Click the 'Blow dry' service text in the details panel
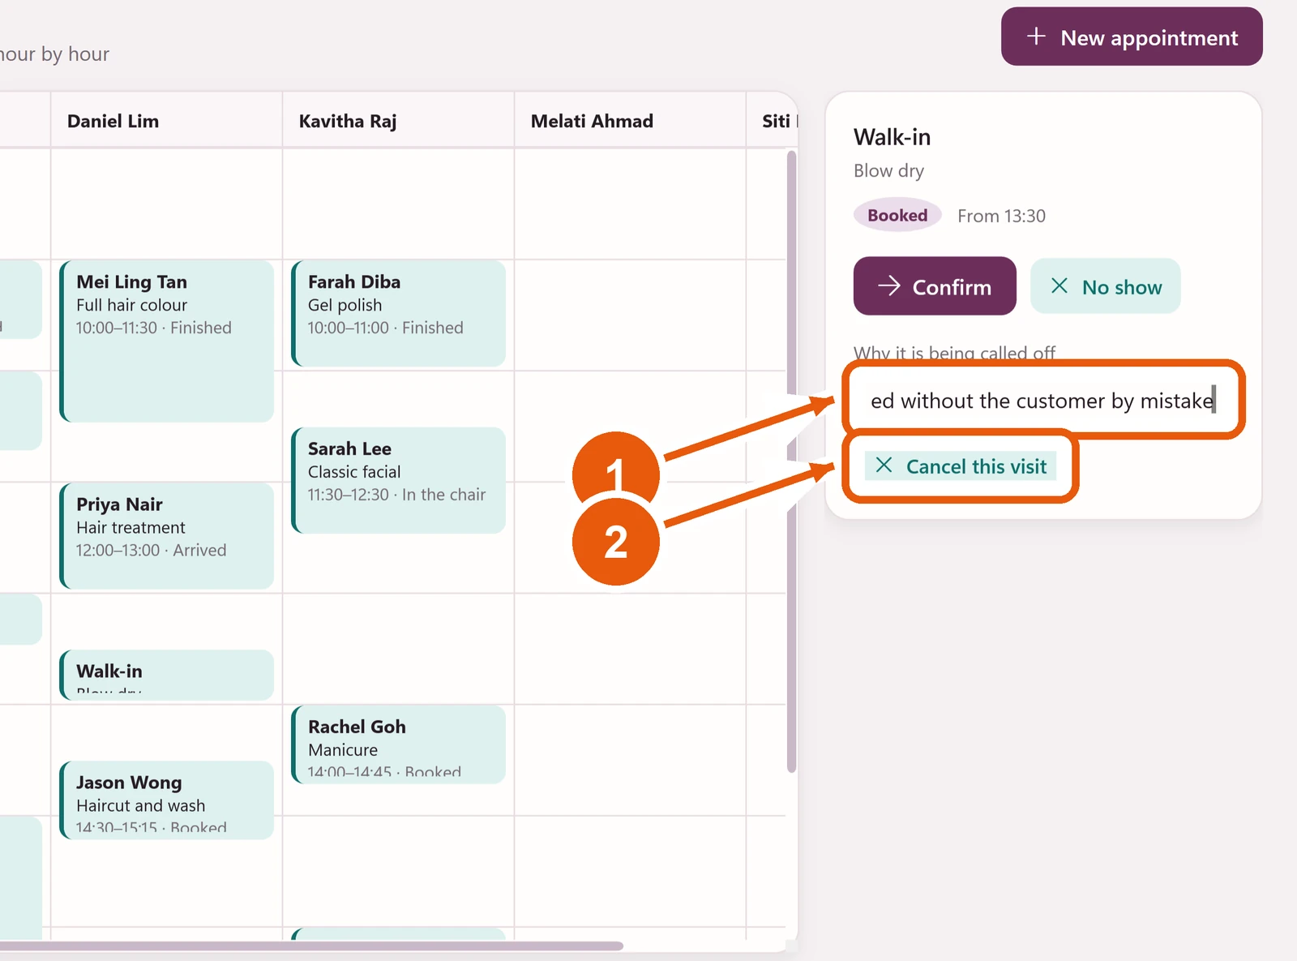The image size is (1297, 961). (x=888, y=171)
